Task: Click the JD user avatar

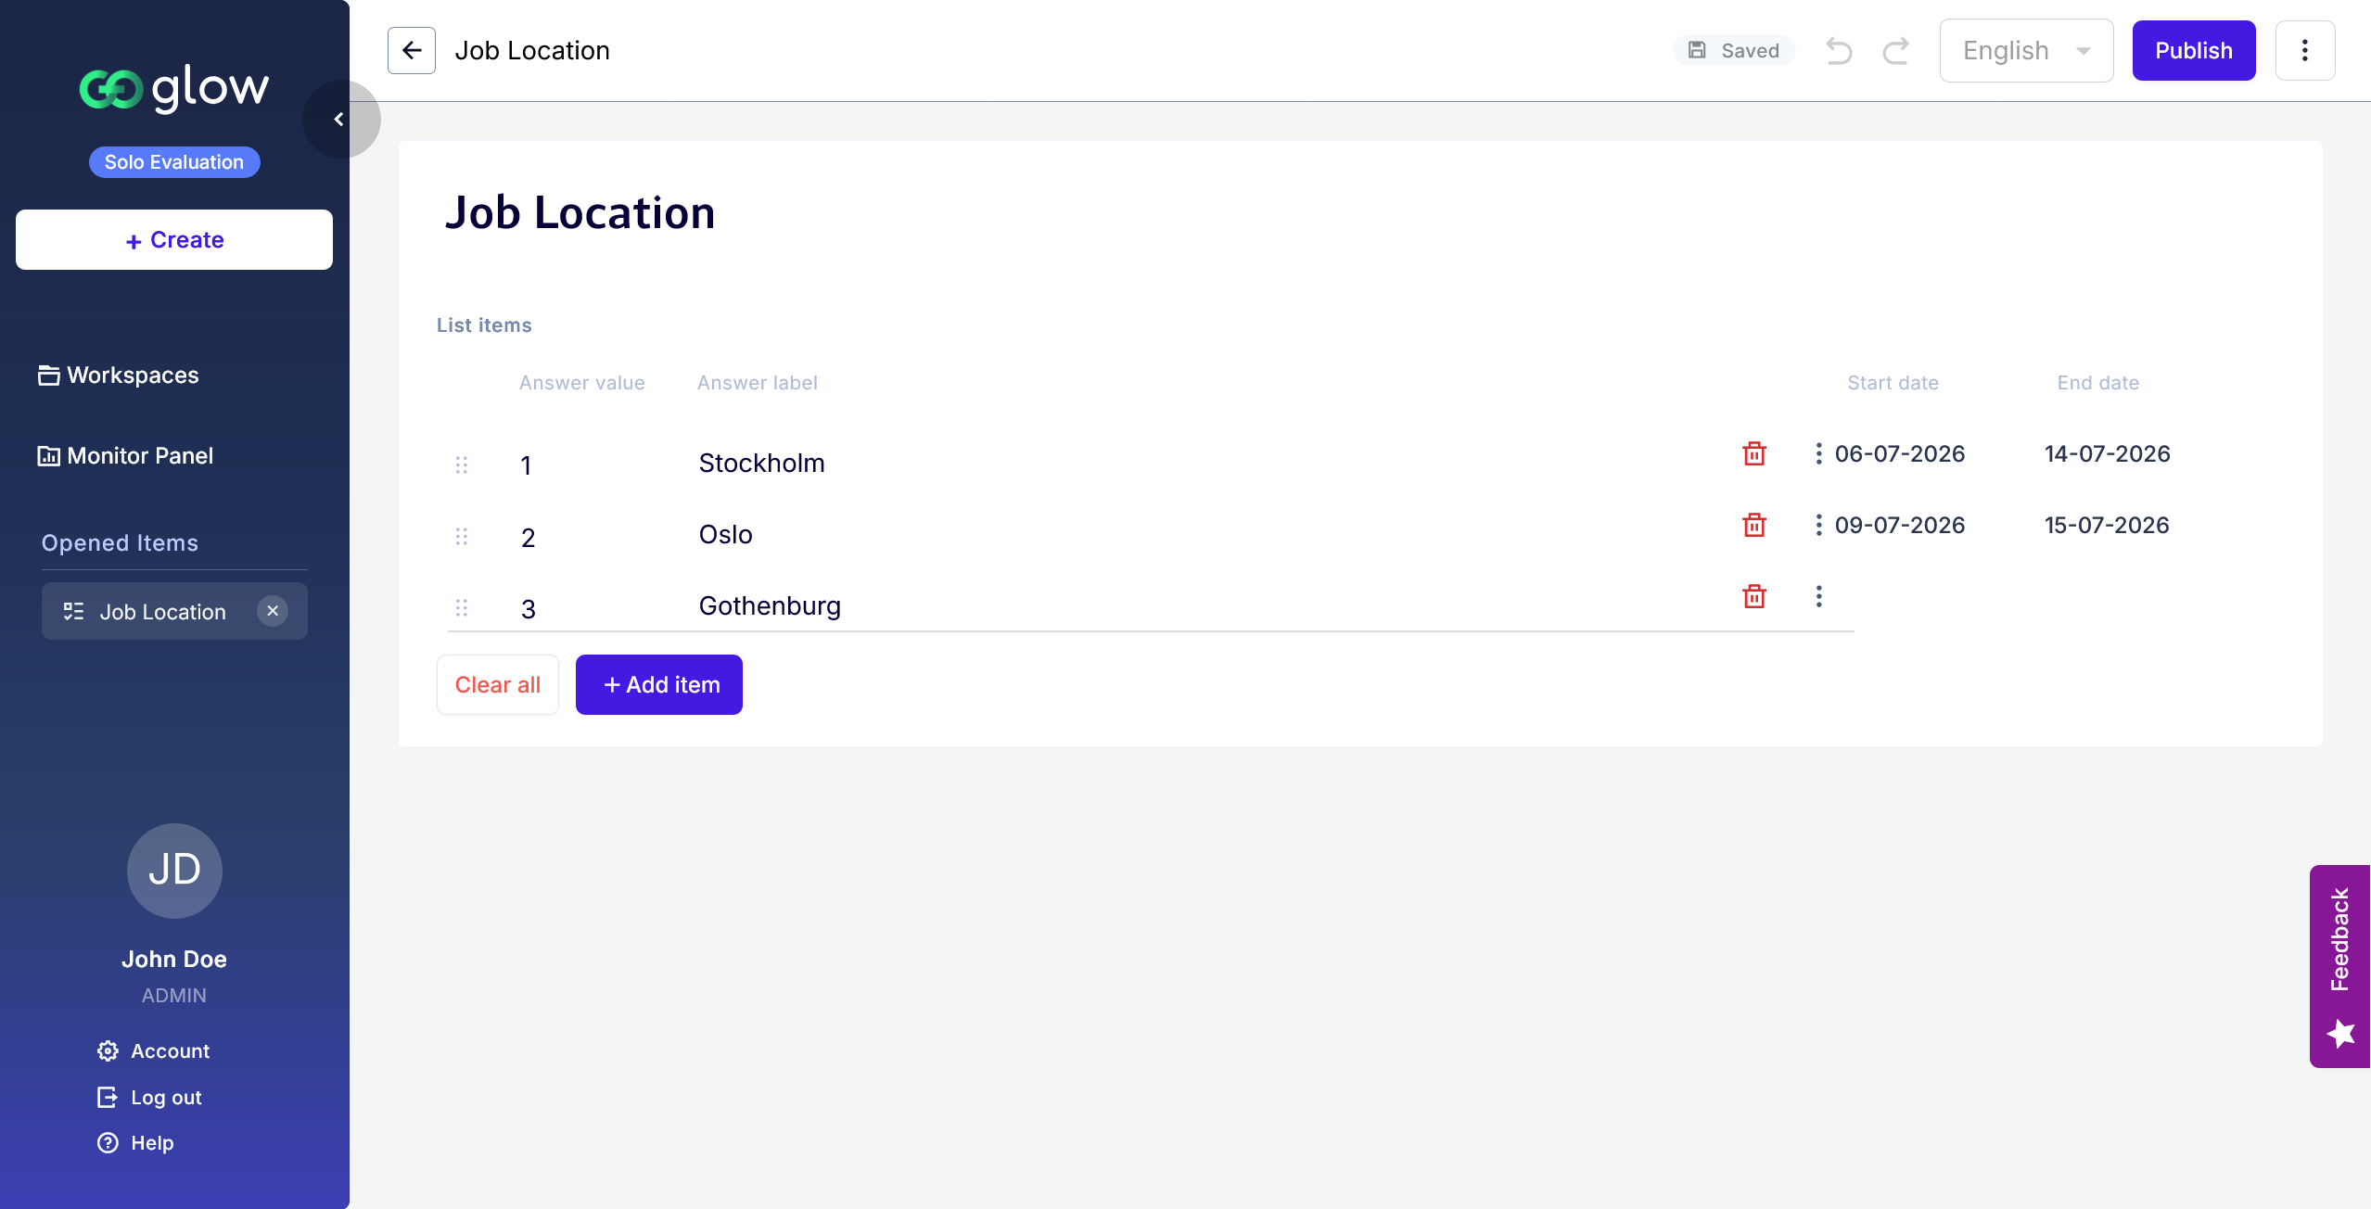Action: click(x=174, y=872)
